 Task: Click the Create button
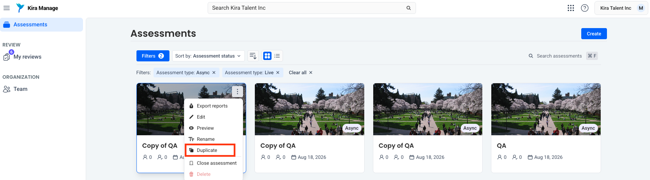(594, 34)
